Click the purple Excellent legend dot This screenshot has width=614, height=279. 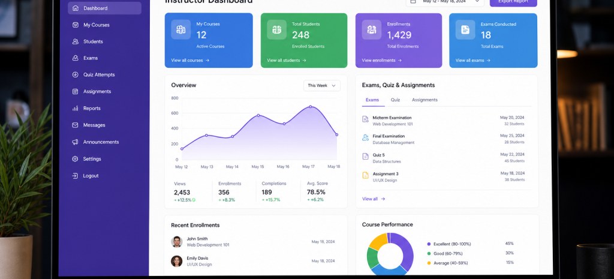pos(429,244)
